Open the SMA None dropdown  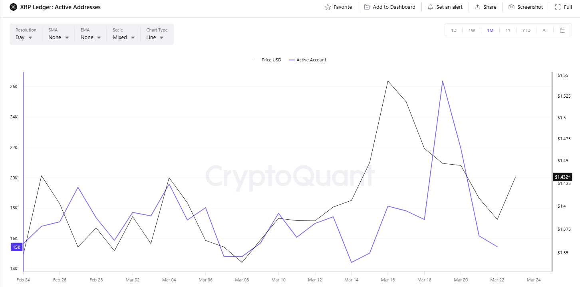point(59,37)
